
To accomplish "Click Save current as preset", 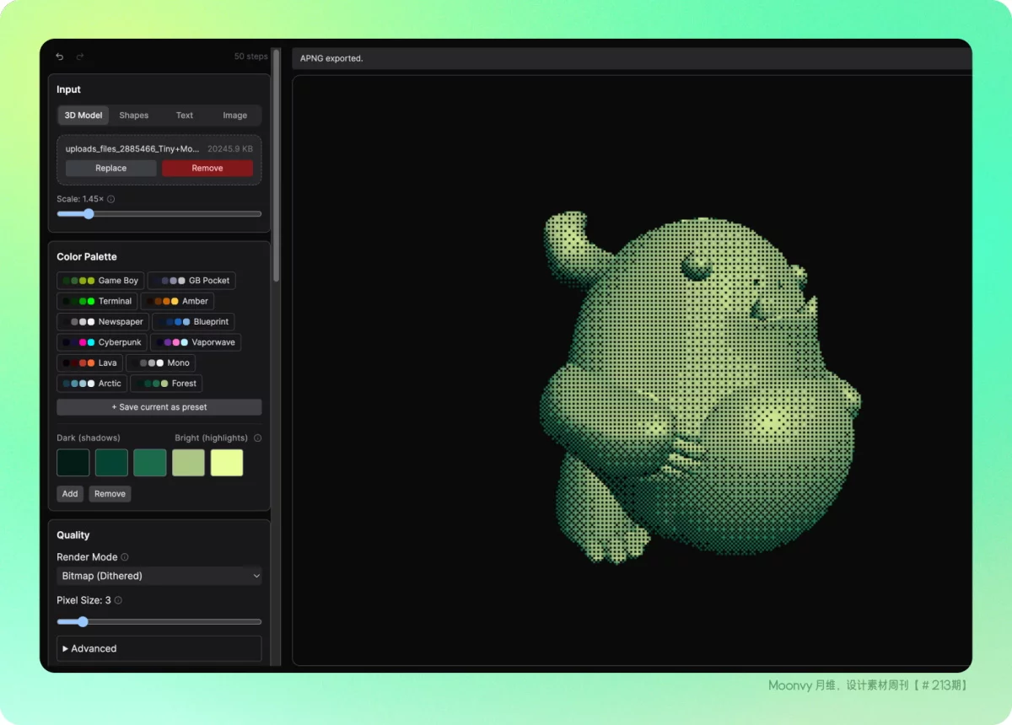I will 159,407.
